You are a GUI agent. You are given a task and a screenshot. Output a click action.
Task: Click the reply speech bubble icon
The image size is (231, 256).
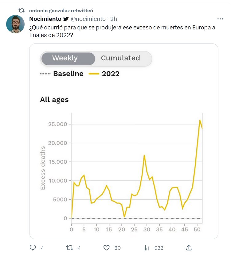33,247
